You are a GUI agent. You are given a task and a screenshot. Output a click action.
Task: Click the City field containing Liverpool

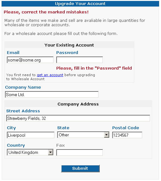(31, 135)
